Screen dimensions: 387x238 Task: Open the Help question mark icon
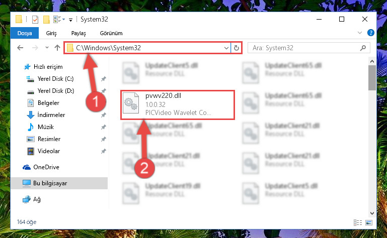click(x=370, y=33)
